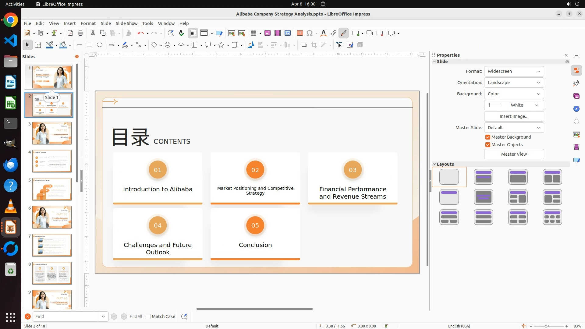Uncheck the Master Objects checkbox
585x329 pixels.
(488, 145)
